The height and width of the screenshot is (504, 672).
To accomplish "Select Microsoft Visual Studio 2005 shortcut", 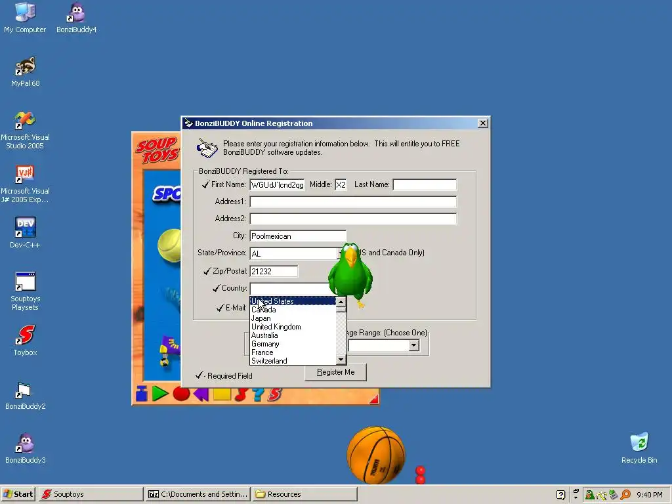I will tap(25, 130).
